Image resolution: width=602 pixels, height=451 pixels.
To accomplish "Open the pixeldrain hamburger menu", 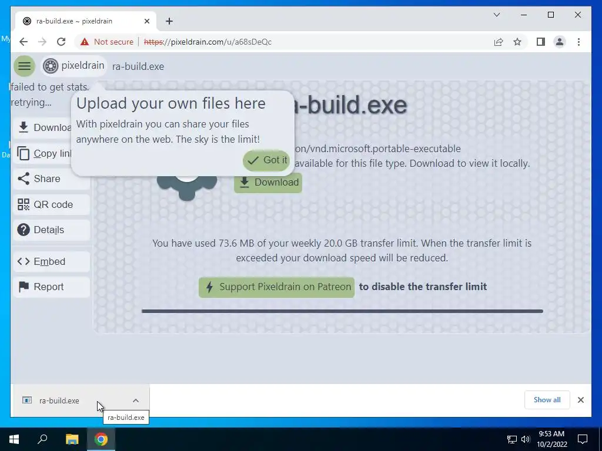I will click(x=24, y=66).
